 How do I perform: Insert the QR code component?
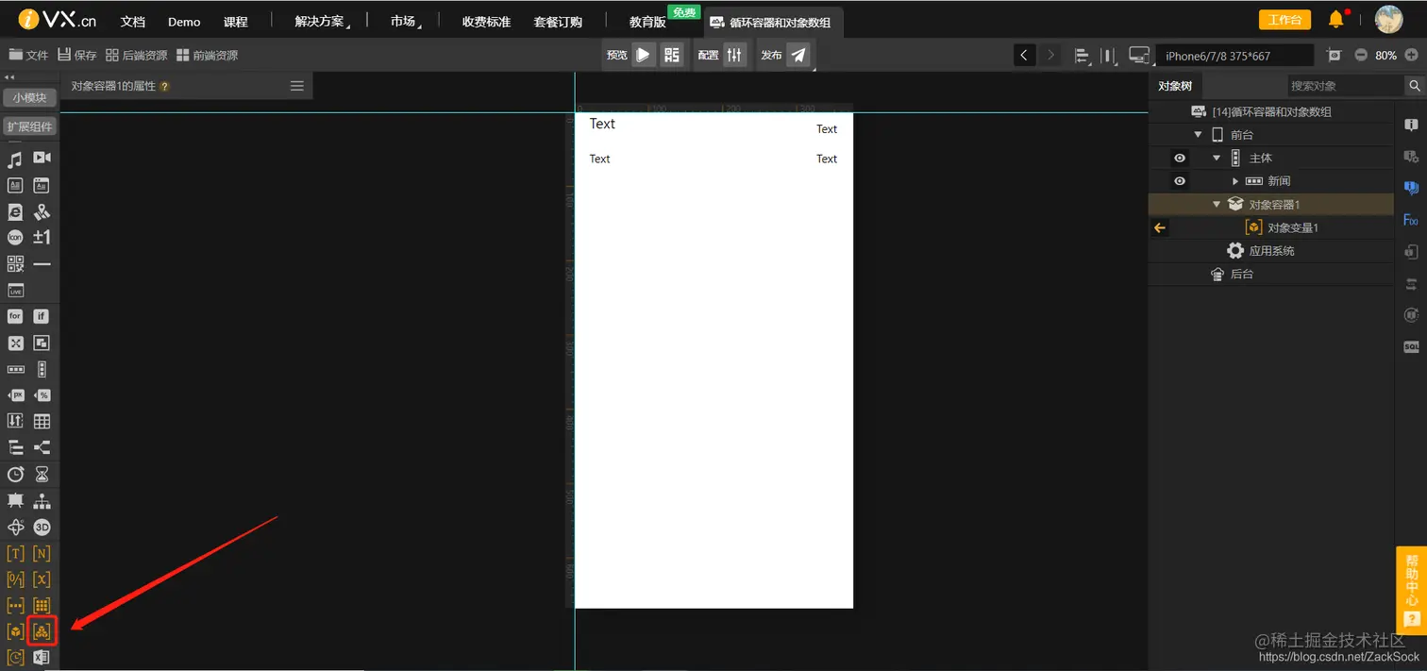15,264
